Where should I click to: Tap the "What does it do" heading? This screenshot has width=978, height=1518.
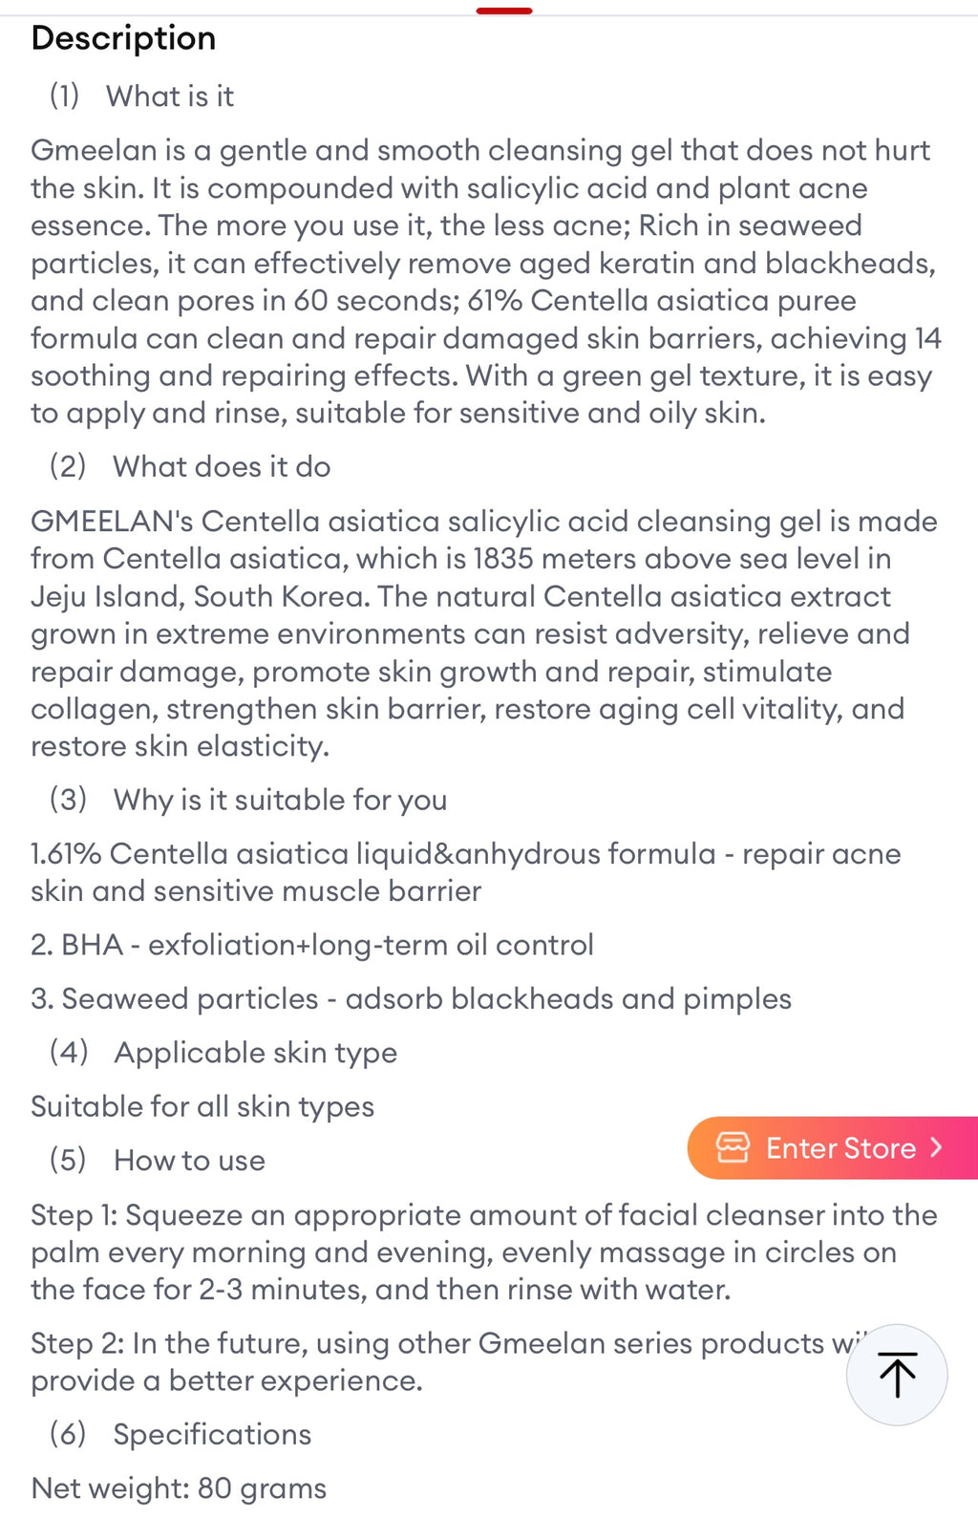click(221, 466)
